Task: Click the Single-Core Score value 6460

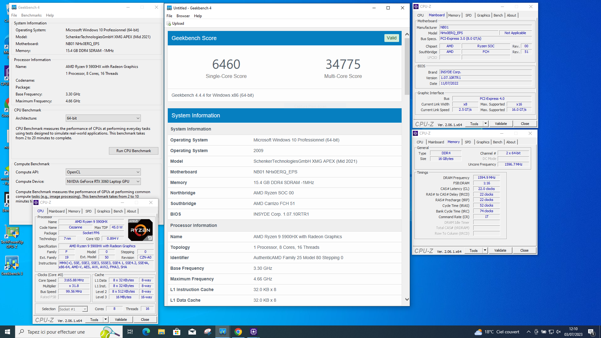Action: 226,64
